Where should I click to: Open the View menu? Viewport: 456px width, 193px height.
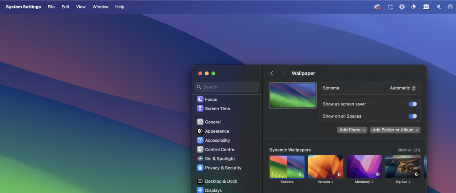(81, 7)
